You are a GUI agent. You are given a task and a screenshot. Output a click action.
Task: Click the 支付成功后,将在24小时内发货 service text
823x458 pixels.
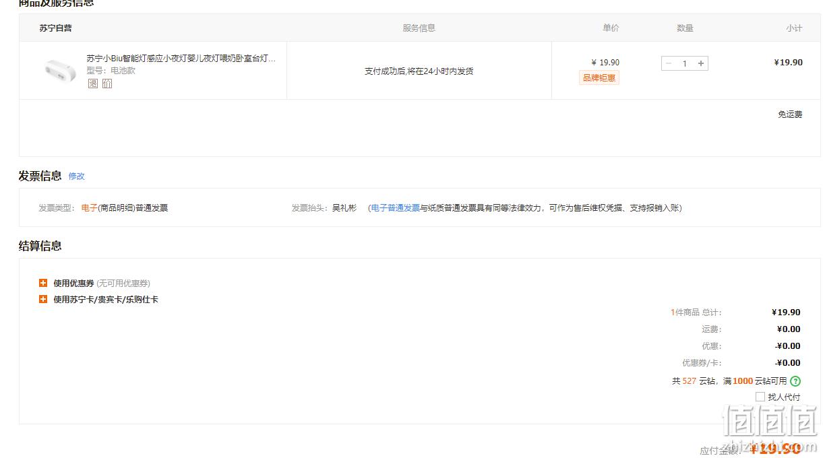pos(419,71)
